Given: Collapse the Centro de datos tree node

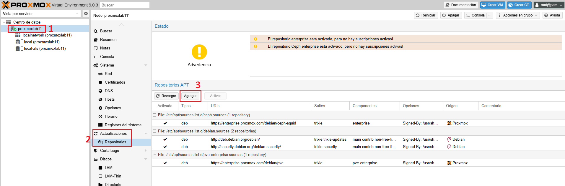Looking at the screenshot, I should (4, 22).
